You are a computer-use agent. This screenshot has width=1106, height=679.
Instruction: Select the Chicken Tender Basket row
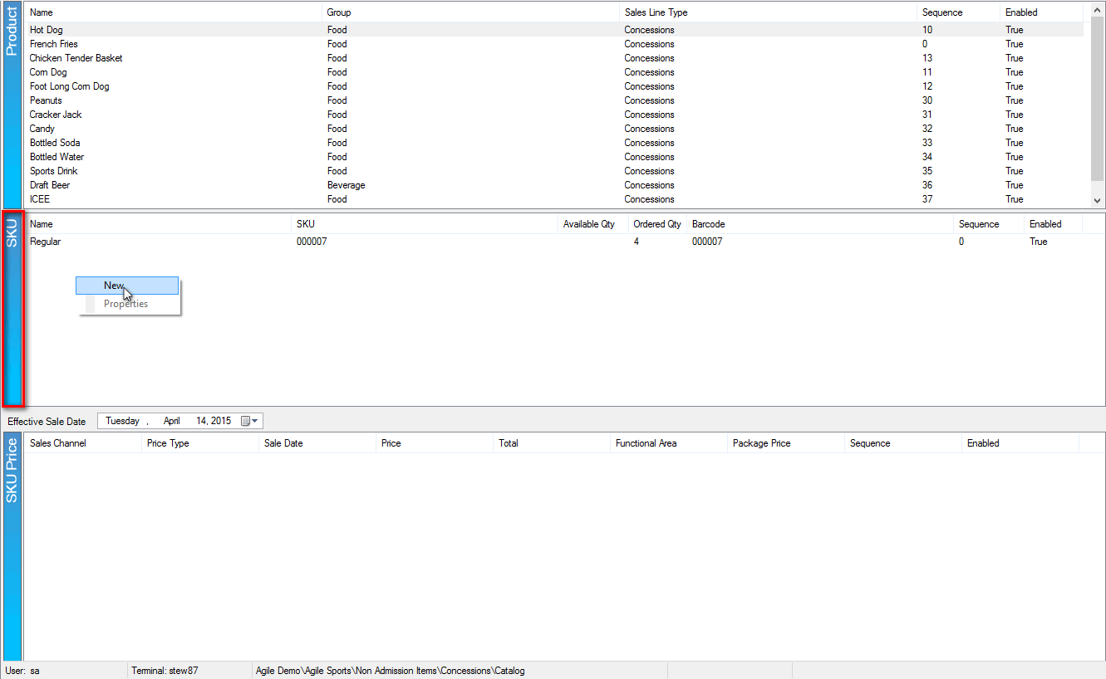pos(553,58)
